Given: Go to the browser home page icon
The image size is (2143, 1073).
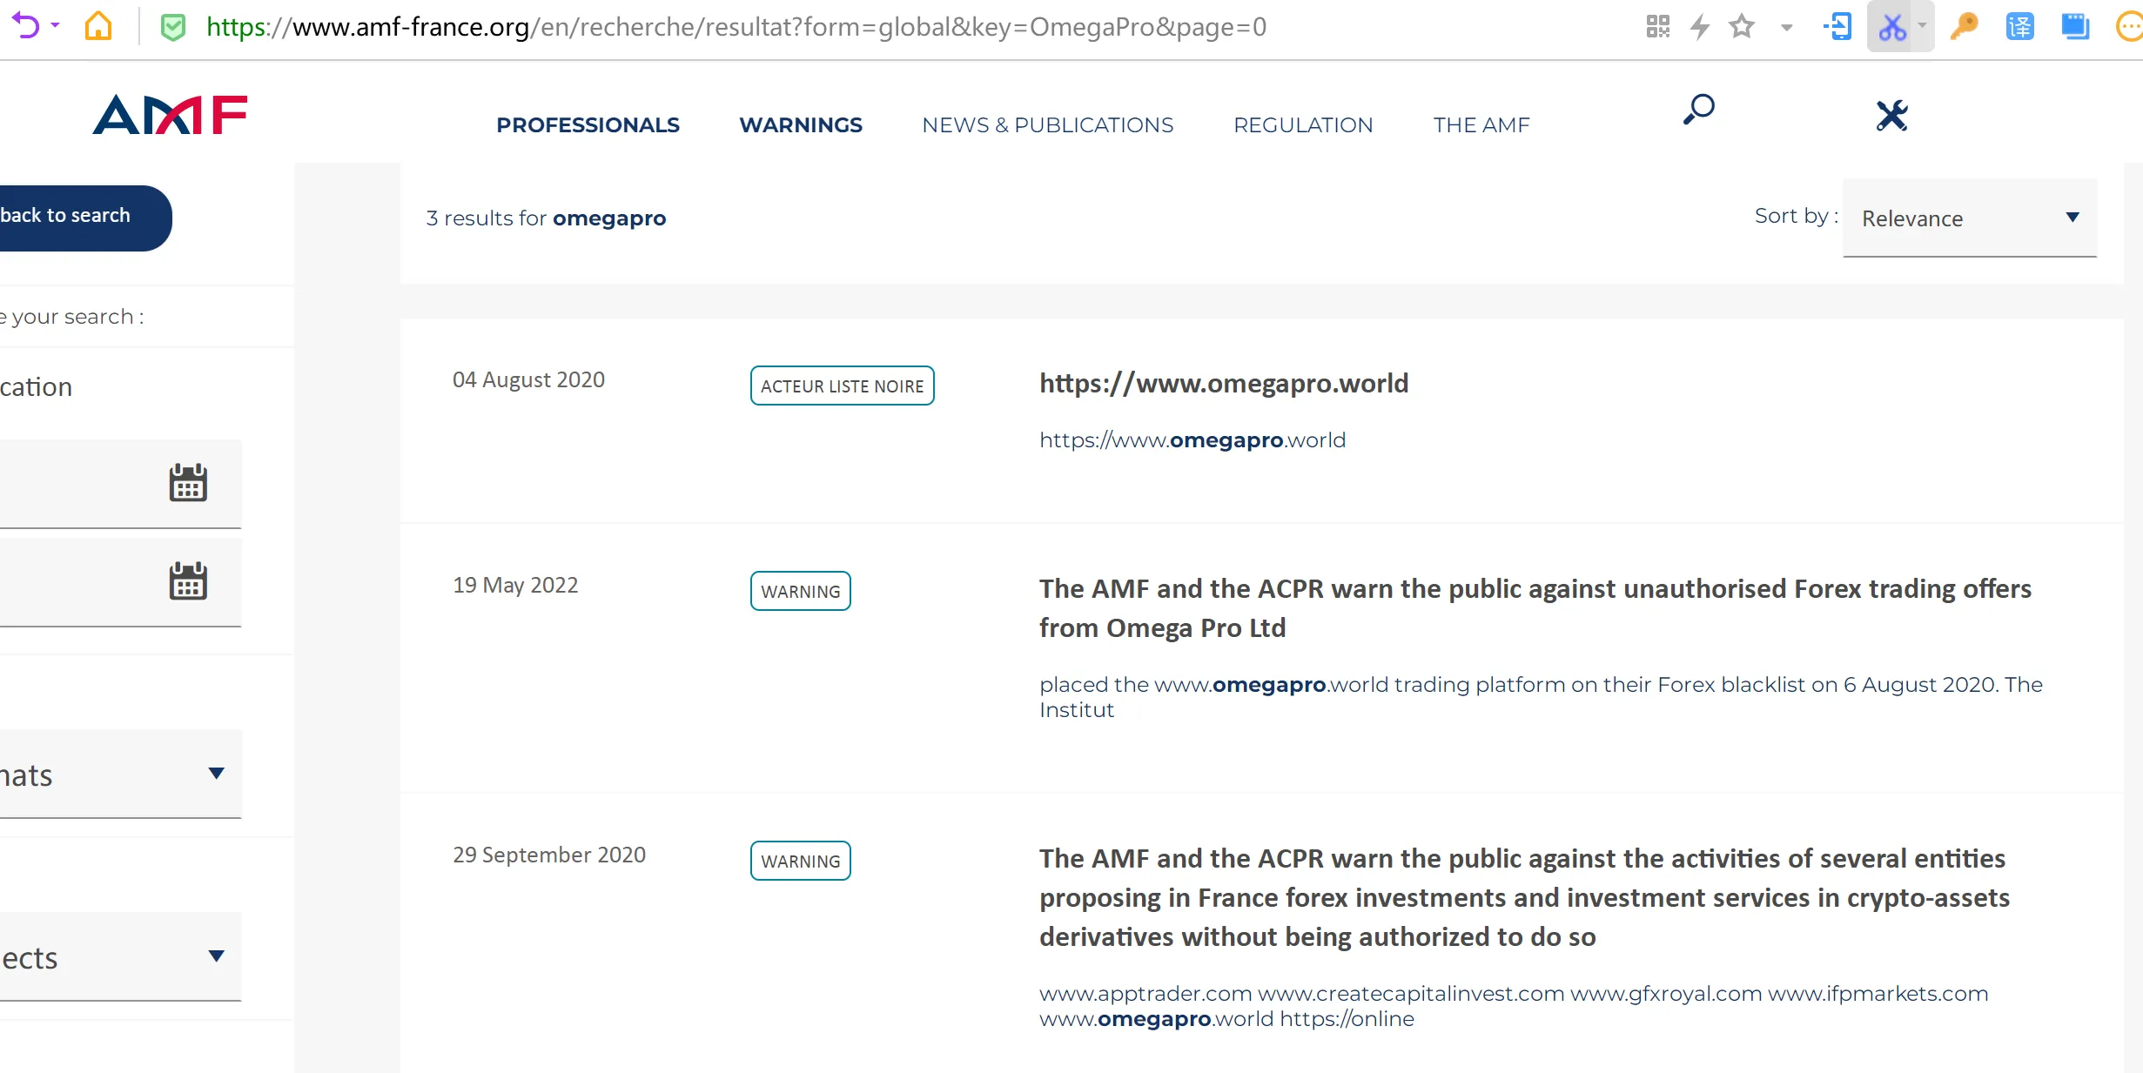Looking at the screenshot, I should [x=98, y=26].
